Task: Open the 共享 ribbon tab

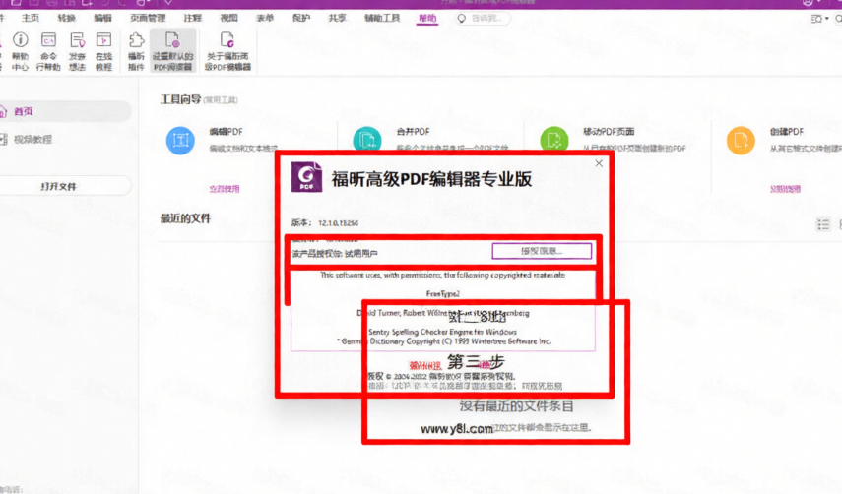Action: (x=337, y=18)
